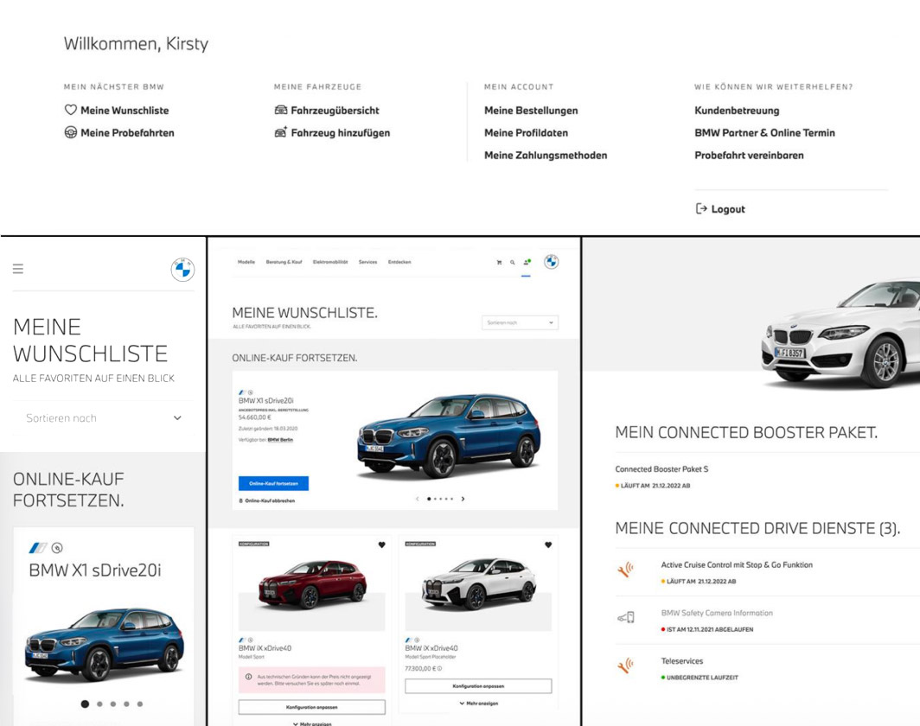Click the info icon next to 77.300,00 €

(439, 669)
